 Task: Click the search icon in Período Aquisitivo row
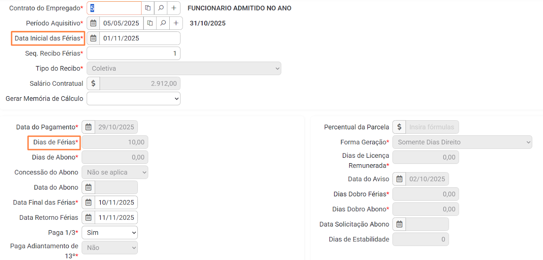(x=163, y=23)
